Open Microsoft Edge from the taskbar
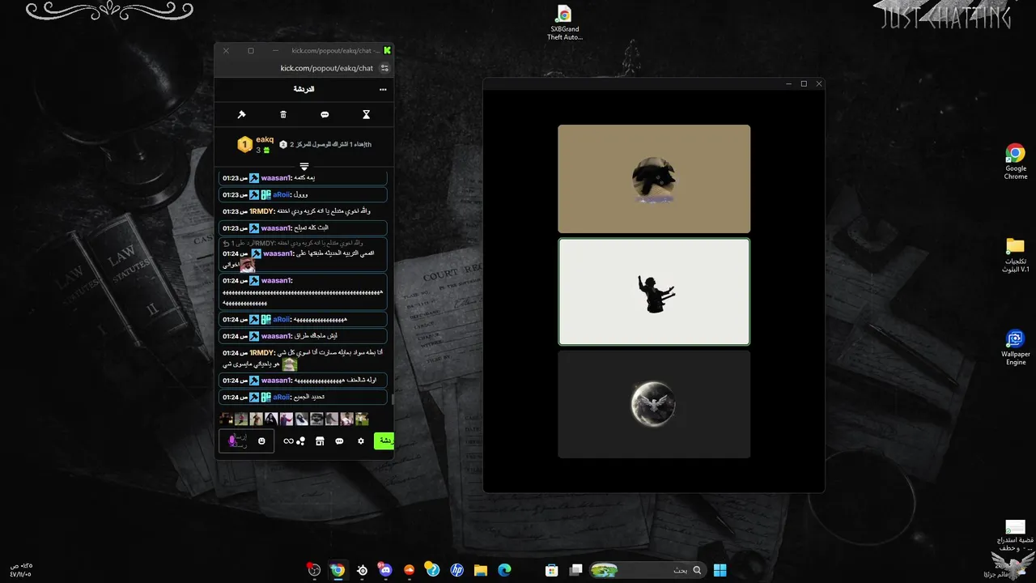This screenshot has width=1036, height=583. 504,570
